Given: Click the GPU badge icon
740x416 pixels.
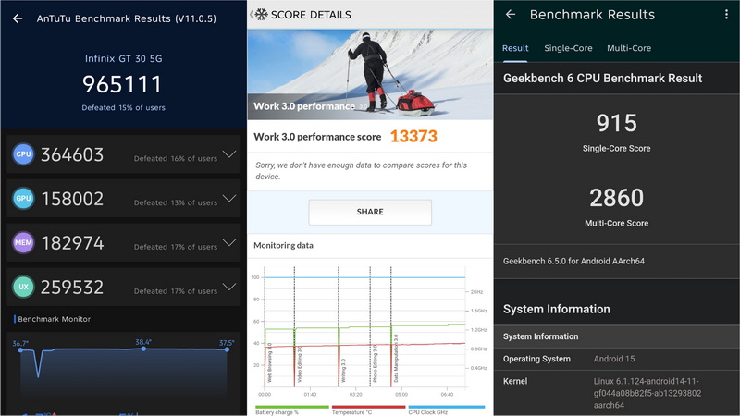Looking at the screenshot, I should [x=23, y=199].
